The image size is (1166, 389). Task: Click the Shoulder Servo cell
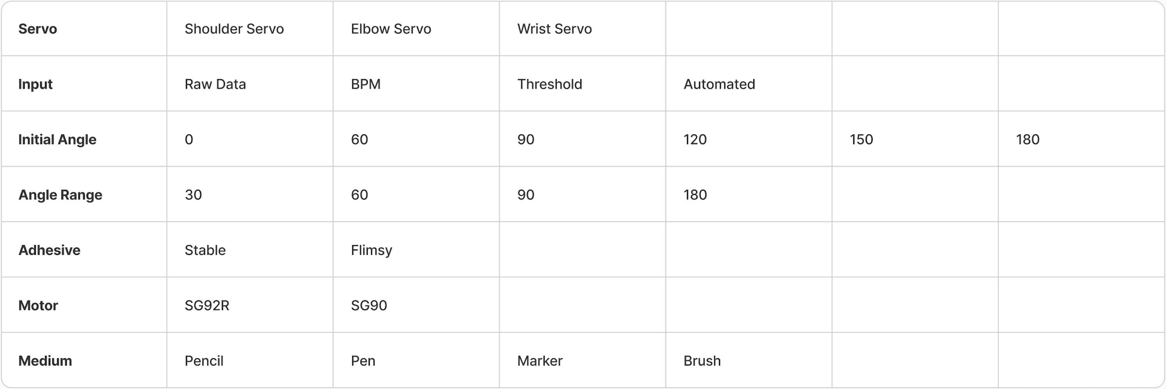coord(234,29)
